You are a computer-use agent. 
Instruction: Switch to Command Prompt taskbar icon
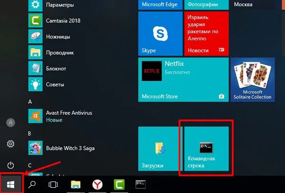pyautogui.click(x=141, y=184)
